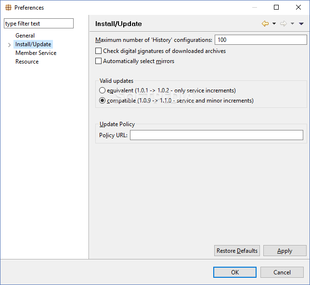Expand the Install/Update tree node
Viewport: 310px width, 285px height.
(9, 45)
